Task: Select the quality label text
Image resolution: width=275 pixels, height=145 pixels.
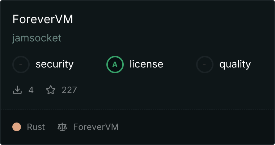Action: click(235, 65)
